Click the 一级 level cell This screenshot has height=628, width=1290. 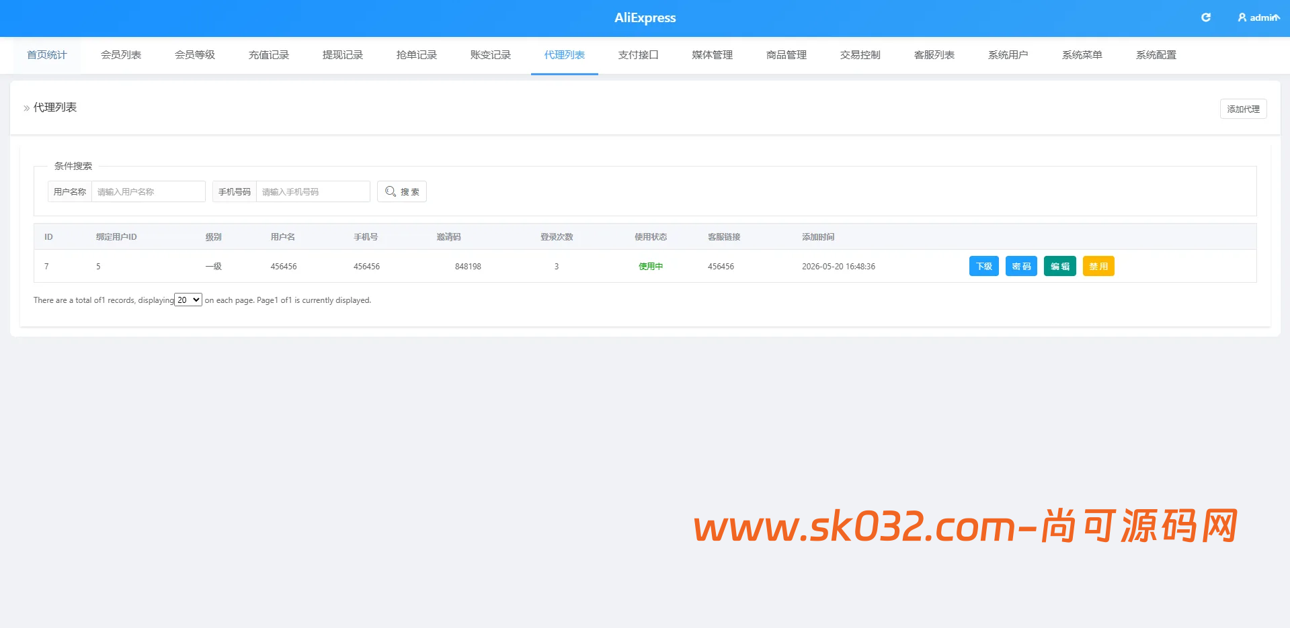pyautogui.click(x=213, y=267)
